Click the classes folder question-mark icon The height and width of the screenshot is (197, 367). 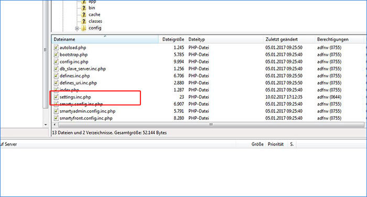(84, 22)
